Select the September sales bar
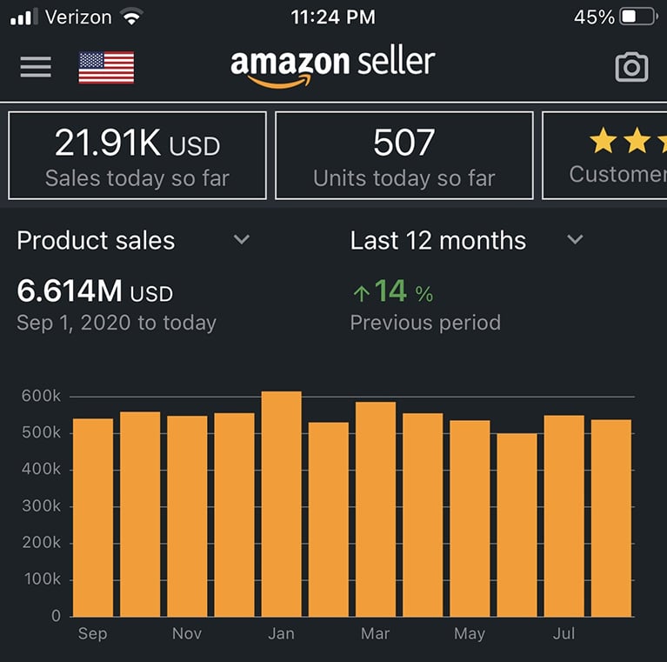Screen dimensions: 667x662 93,518
